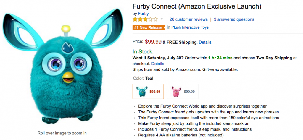This screenshot has height=140, width=303.
Task: Select the Teal color swatch
Action: tap(148, 92)
